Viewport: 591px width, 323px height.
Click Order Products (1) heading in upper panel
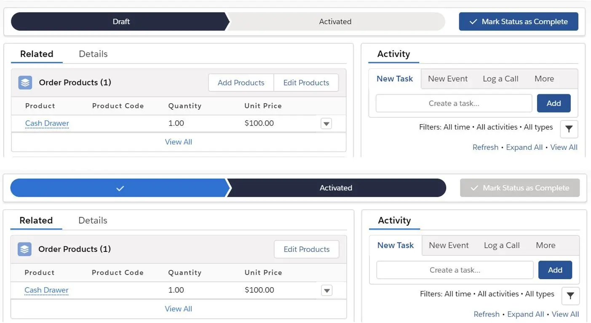75,83
